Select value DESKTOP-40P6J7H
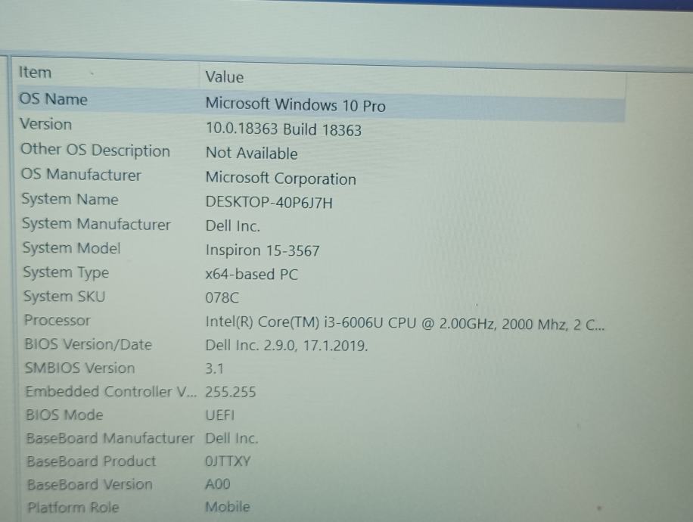The image size is (693, 522). (x=269, y=203)
